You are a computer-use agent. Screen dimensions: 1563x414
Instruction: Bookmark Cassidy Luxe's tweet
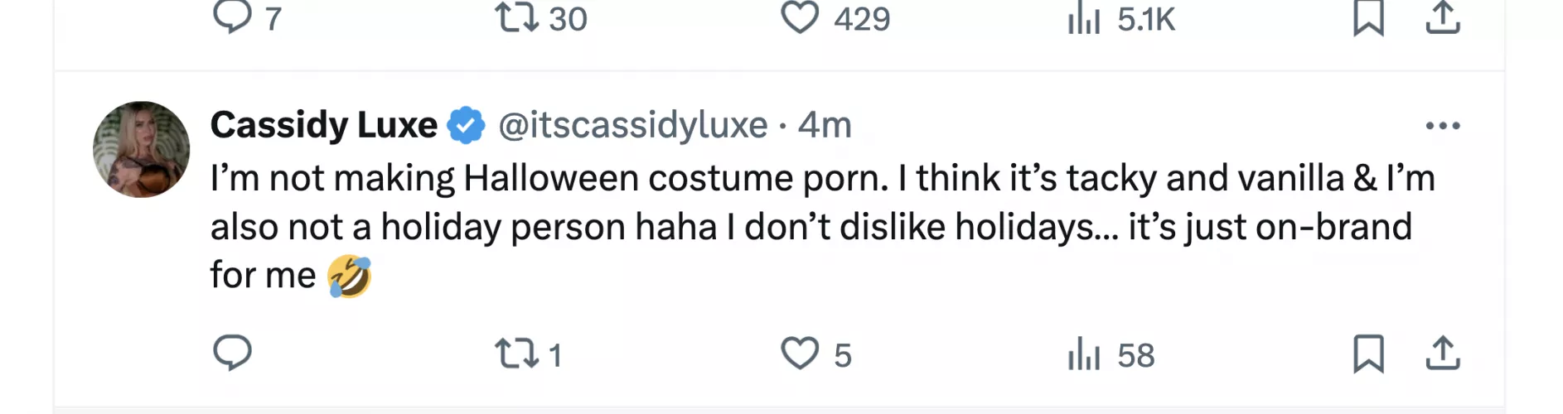point(1368,354)
